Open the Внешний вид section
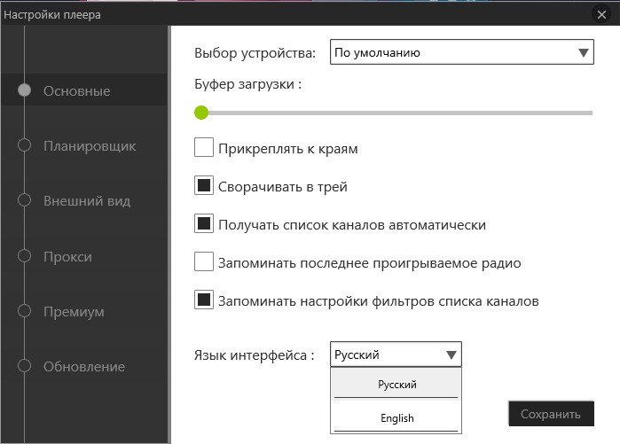620x444 pixels. point(87,200)
